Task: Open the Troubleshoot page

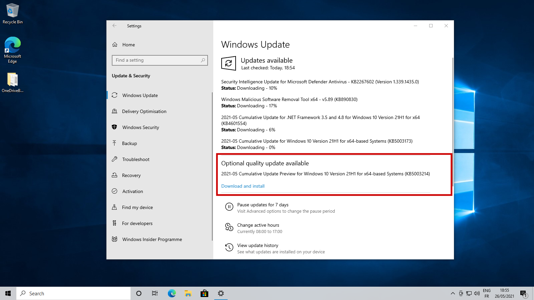Action: (160, 159)
